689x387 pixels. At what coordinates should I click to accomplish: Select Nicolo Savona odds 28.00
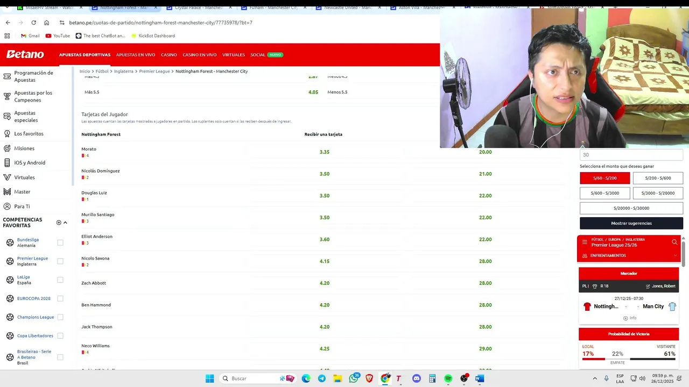pyautogui.click(x=485, y=261)
